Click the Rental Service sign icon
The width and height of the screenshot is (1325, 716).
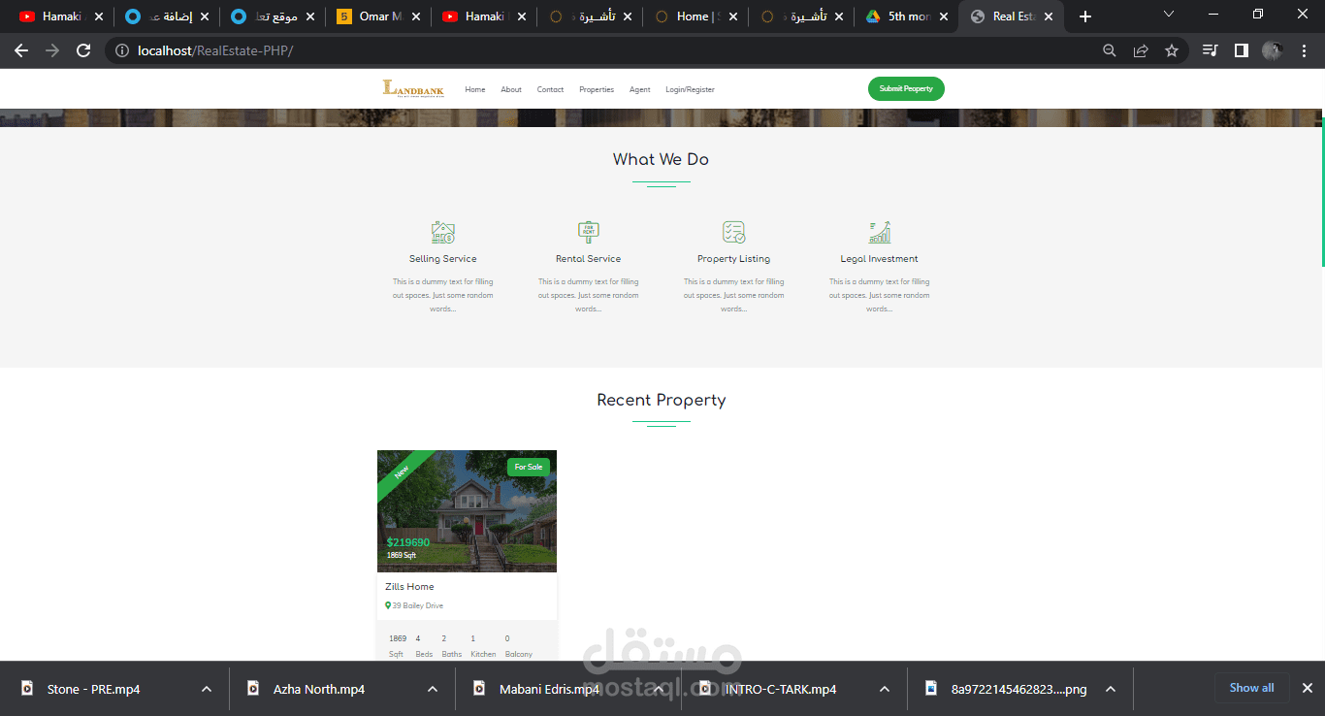pyautogui.click(x=589, y=232)
